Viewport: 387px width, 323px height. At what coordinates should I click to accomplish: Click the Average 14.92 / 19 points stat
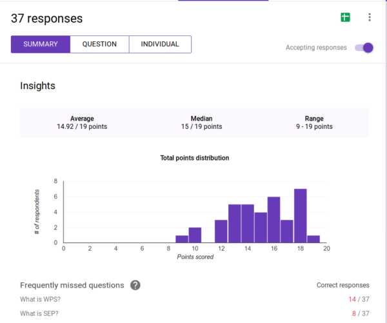point(82,122)
